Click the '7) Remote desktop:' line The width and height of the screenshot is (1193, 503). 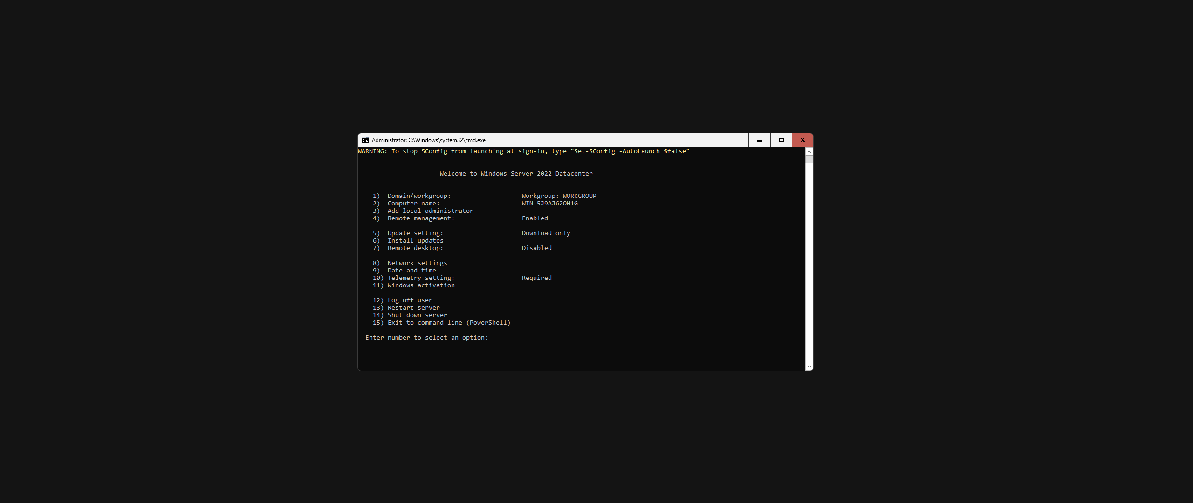(408, 248)
